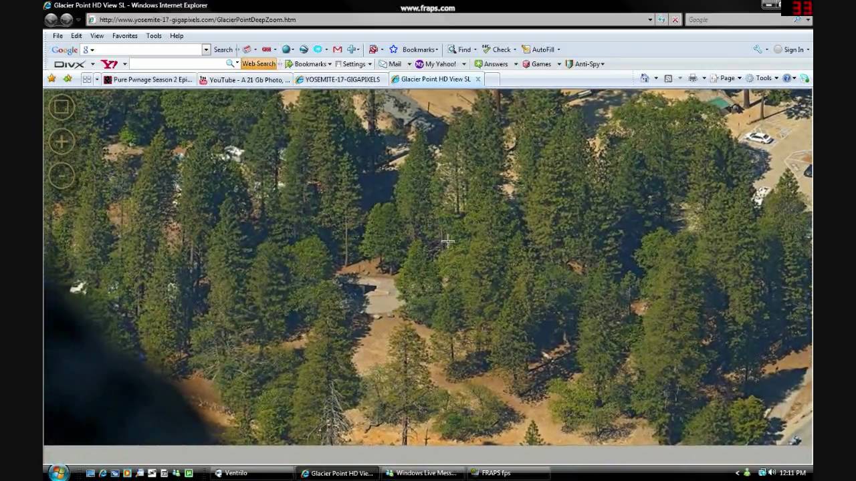
Task: Click the taskbar clock 12:11 PM
Action: coord(792,473)
